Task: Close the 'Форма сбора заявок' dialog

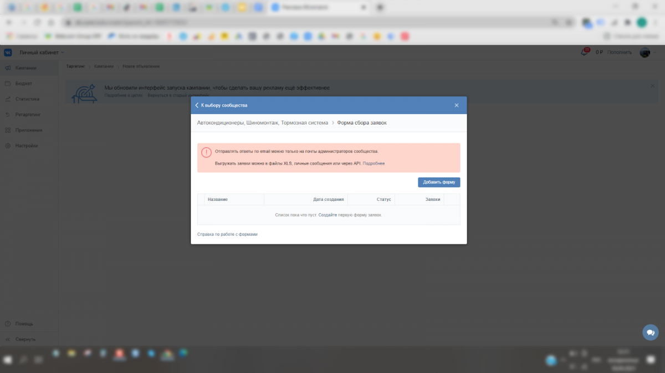Action: [x=457, y=105]
